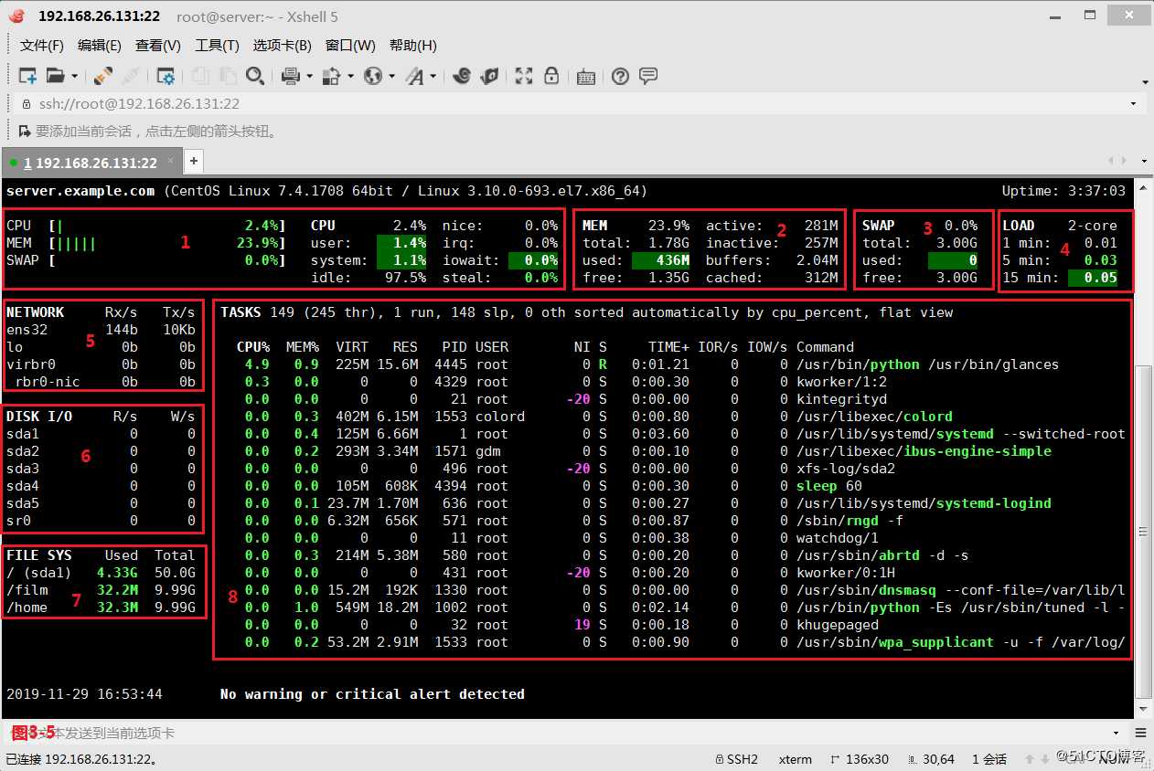This screenshot has height=771, width=1154.
Task: Click the /usr/bin/glances process row
Action: [672, 364]
